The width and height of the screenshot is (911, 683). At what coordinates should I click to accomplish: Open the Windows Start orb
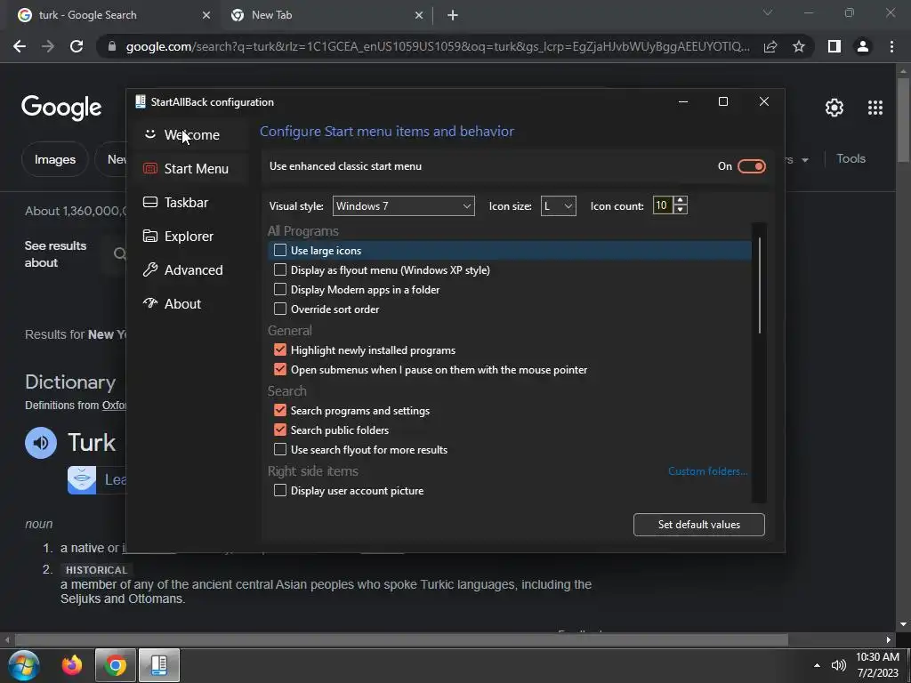[x=23, y=665]
